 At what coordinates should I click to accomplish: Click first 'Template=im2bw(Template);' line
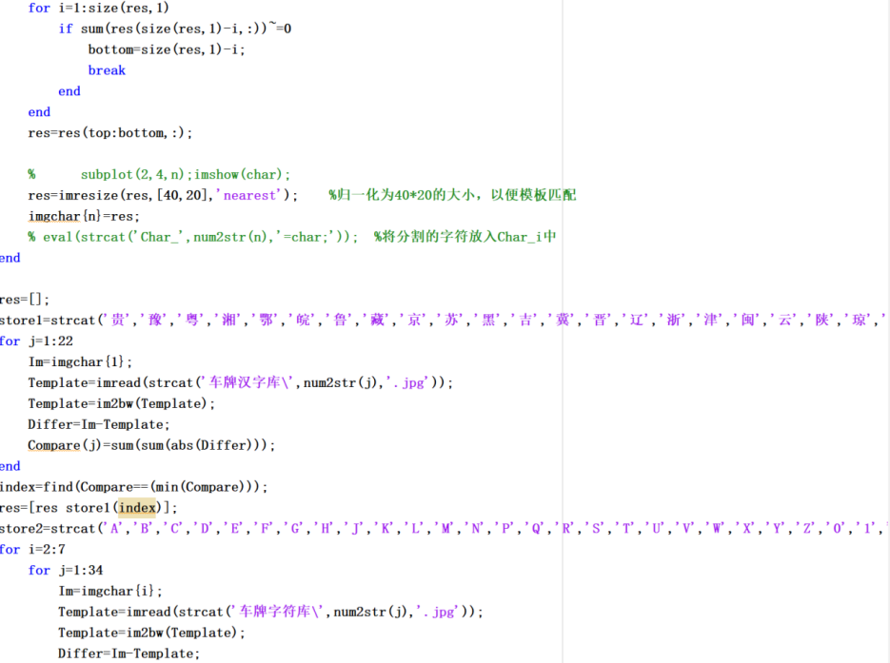point(122,403)
